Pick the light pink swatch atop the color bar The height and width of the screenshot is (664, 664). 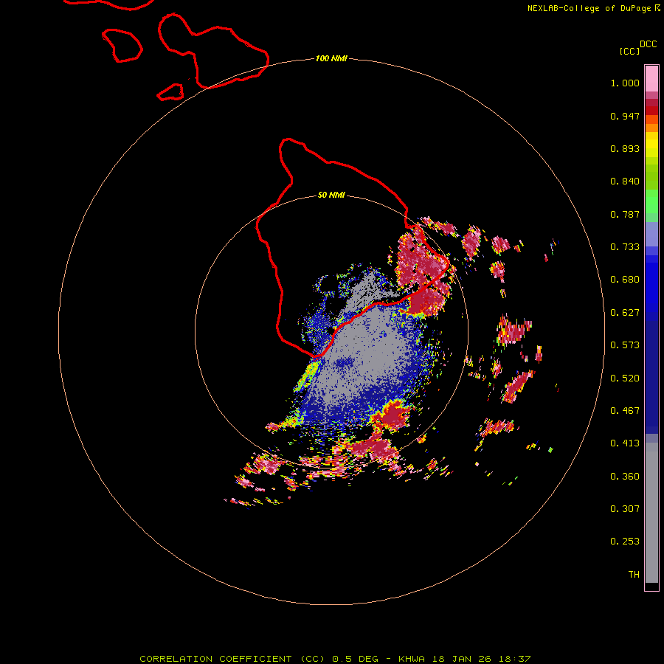coord(651,79)
